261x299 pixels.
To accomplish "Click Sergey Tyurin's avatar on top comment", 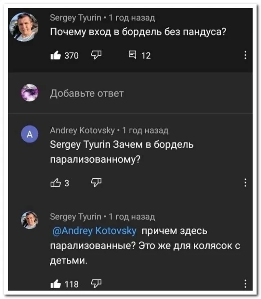I will coord(24,27).
